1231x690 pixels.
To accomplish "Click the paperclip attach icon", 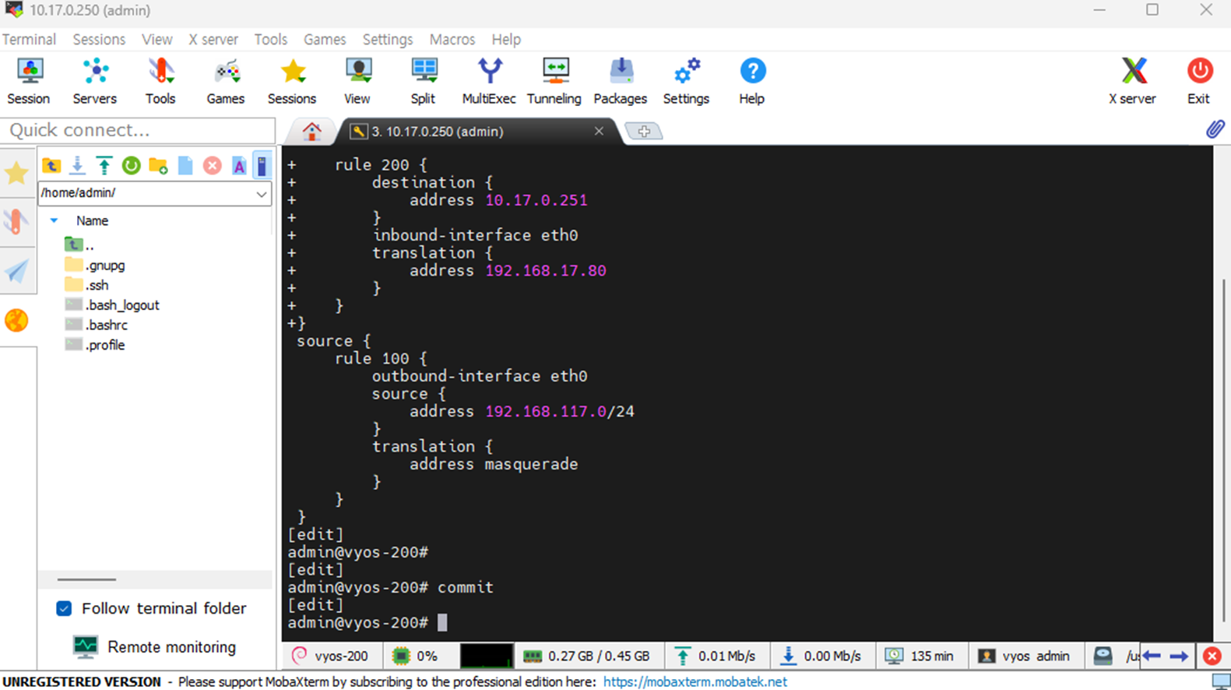I will pyautogui.click(x=1215, y=129).
